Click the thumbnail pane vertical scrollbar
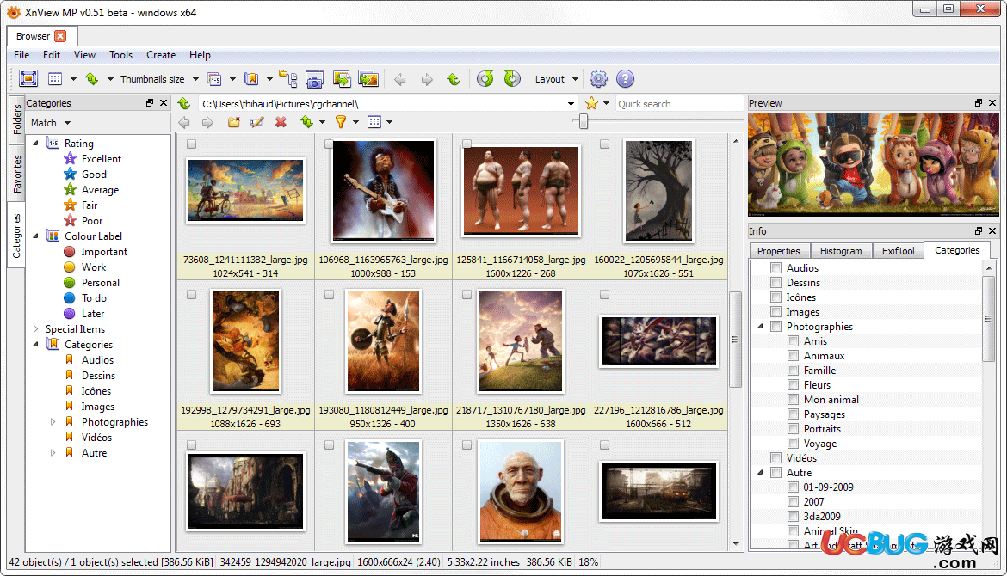The height and width of the screenshot is (576, 1007). tap(735, 340)
